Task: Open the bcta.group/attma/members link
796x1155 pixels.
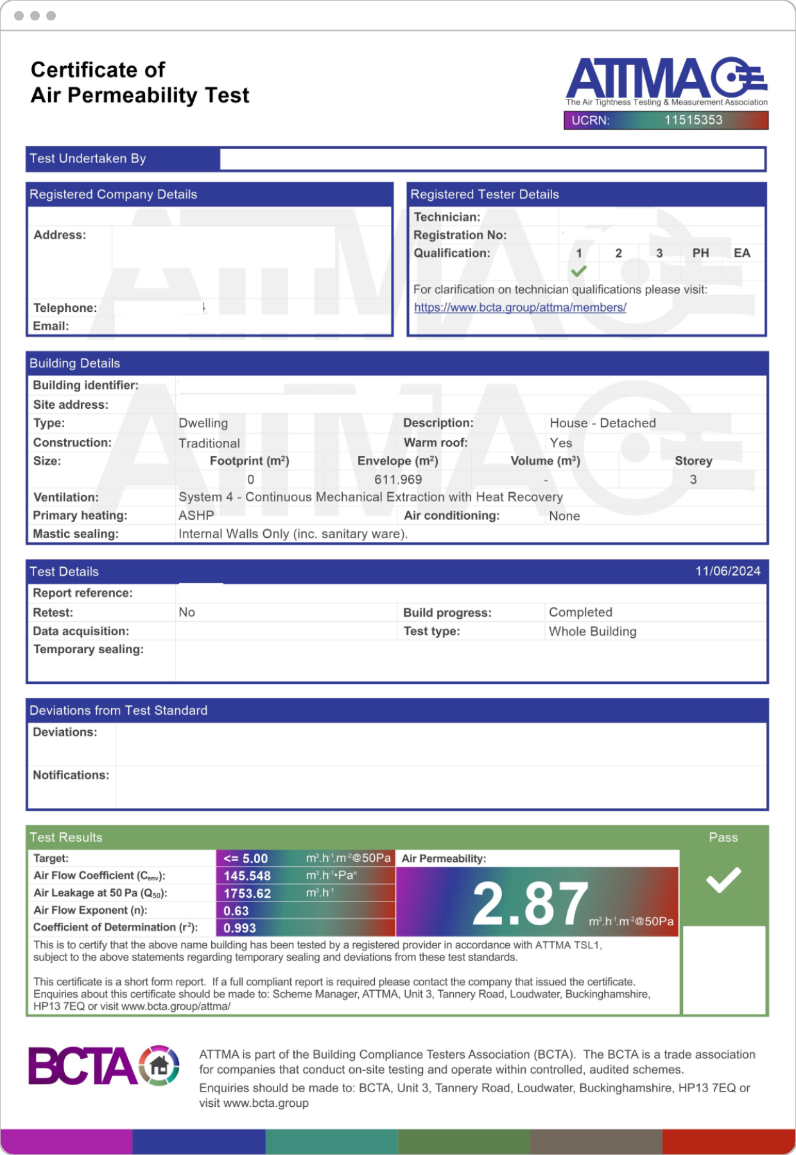Action: [520, 307]
